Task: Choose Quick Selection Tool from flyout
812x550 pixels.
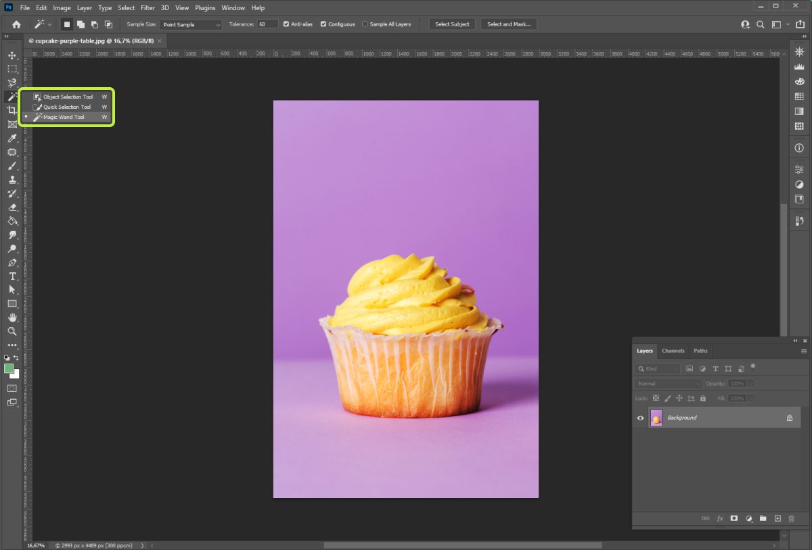Action: pyautogui.click(x=68, y=107)
